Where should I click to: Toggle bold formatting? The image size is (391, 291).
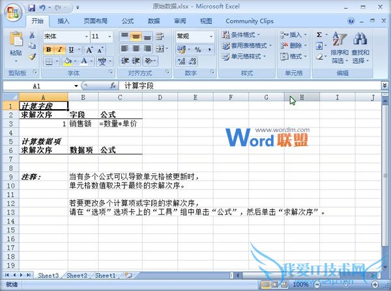click(x=49, y=50)
